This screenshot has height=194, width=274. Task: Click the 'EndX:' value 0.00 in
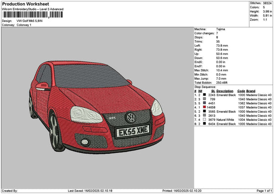221,62
